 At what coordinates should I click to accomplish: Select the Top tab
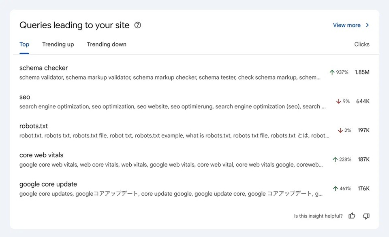pyautogui.click(x=24, y=44)
